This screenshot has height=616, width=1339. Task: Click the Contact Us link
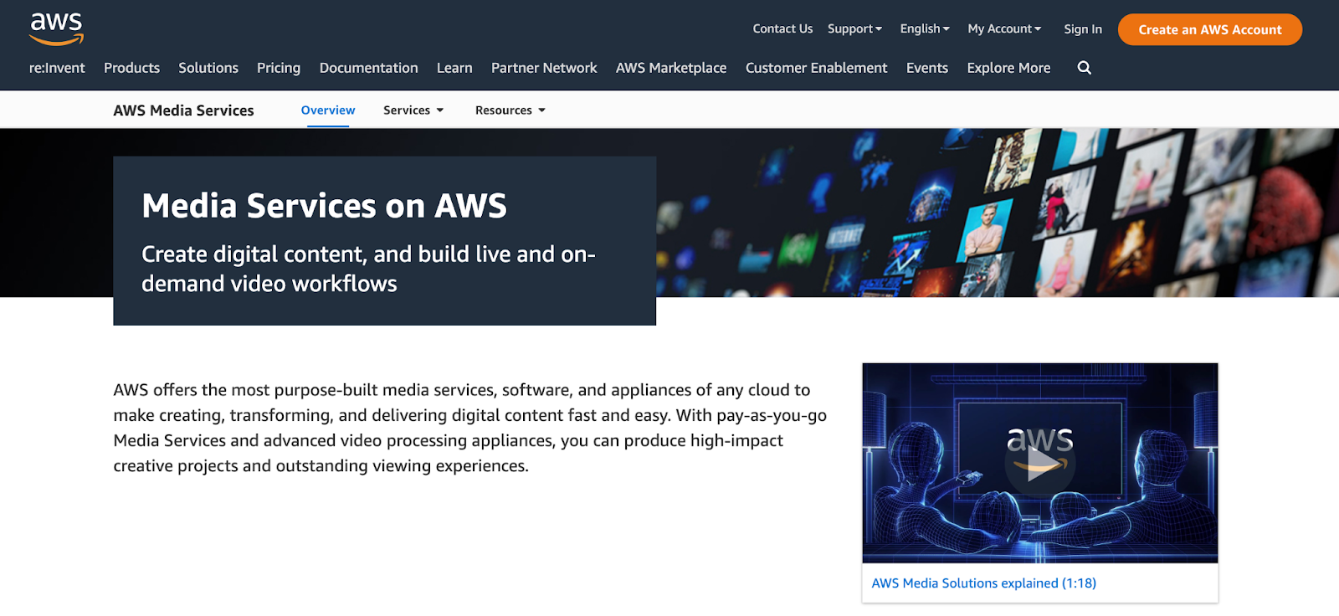click(x=782, y=28)
